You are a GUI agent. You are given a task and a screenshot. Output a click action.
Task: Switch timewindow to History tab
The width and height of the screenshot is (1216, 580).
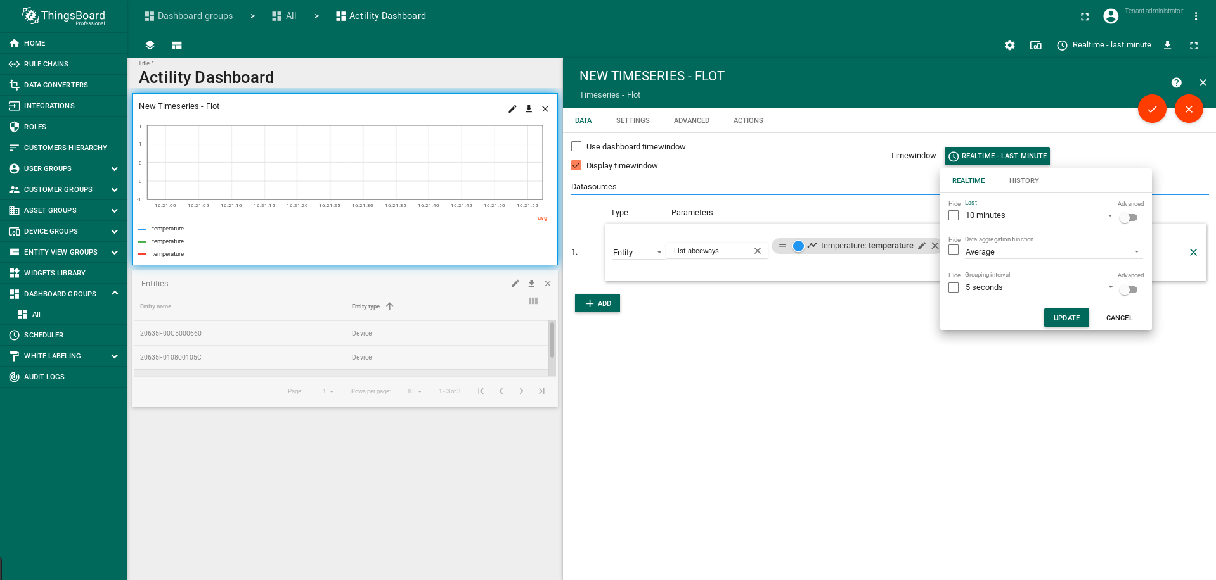(1024, 180)
